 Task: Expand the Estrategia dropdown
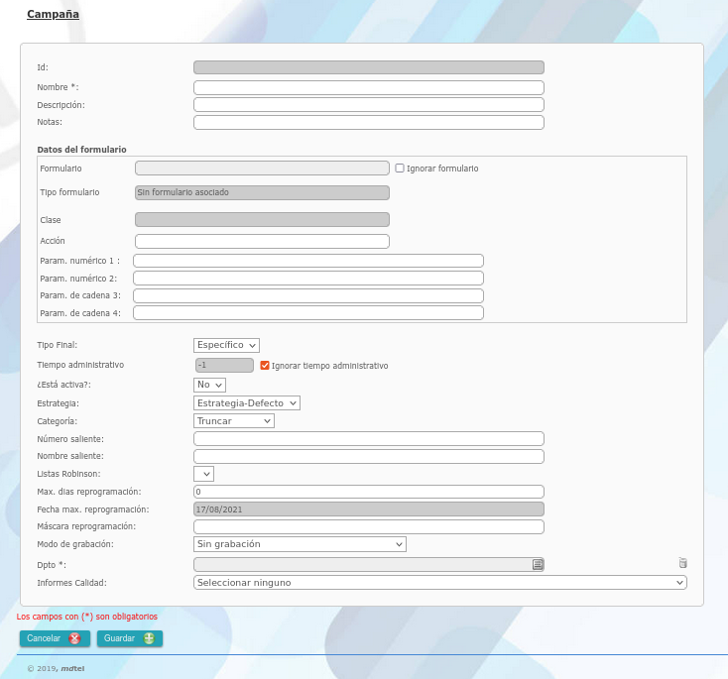247,402
